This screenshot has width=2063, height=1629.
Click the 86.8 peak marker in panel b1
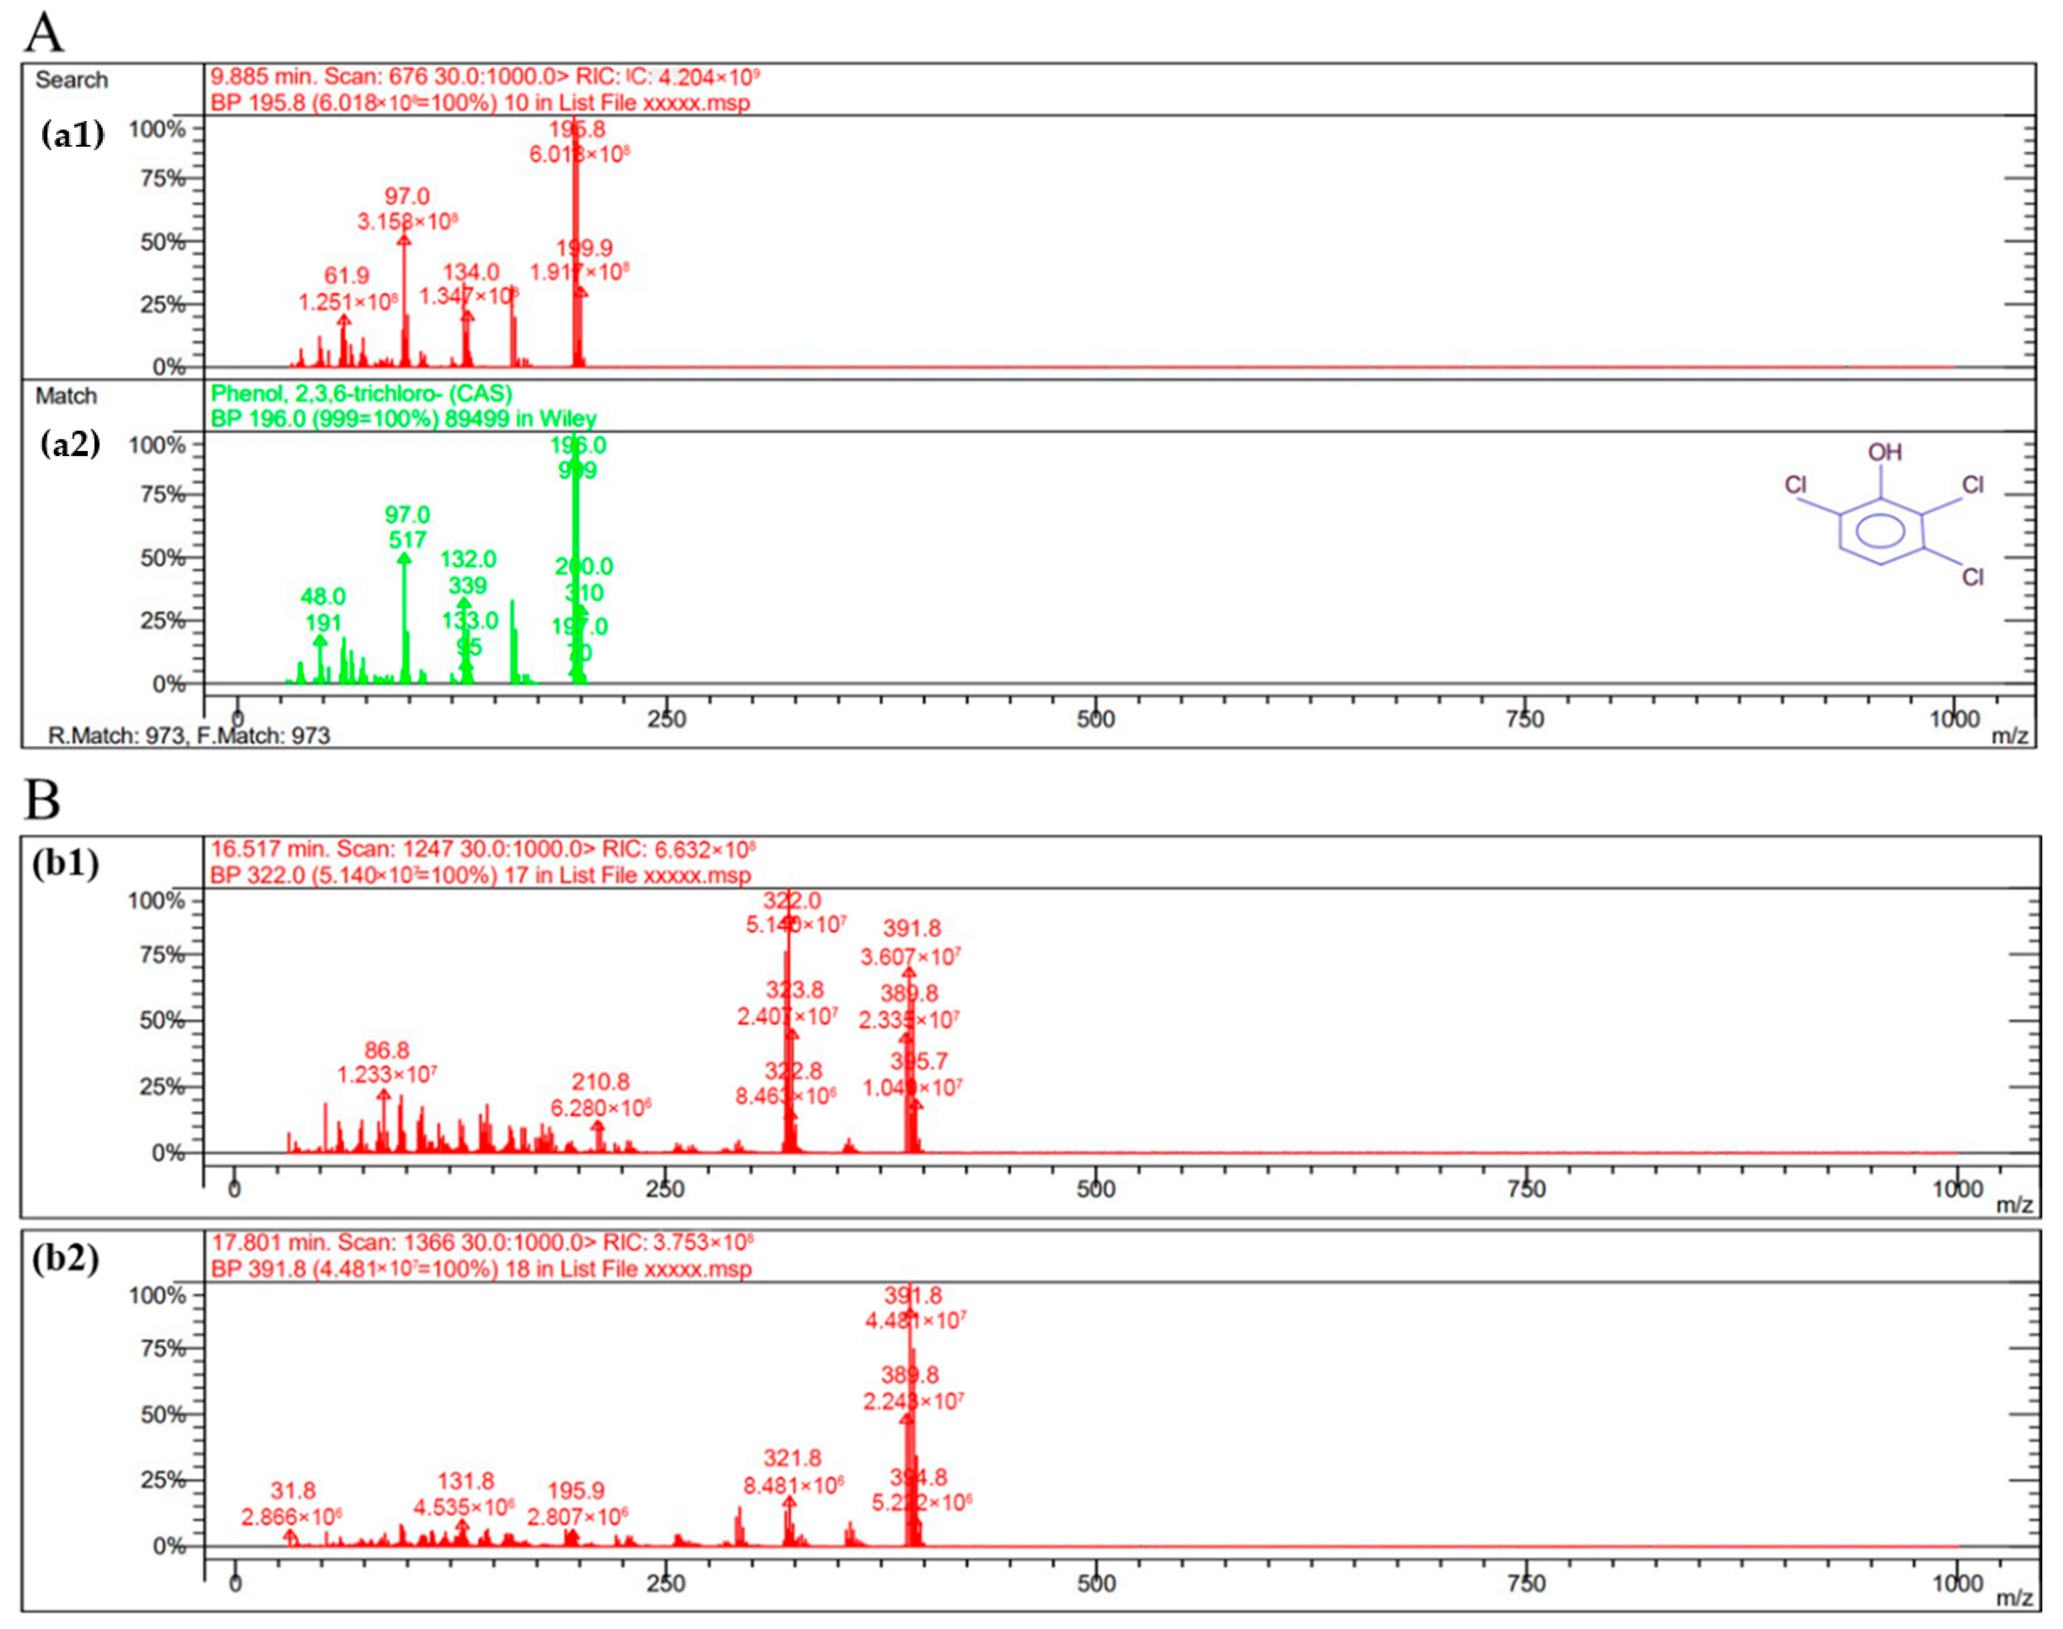pyautogui.click(x=383, y=1096)
